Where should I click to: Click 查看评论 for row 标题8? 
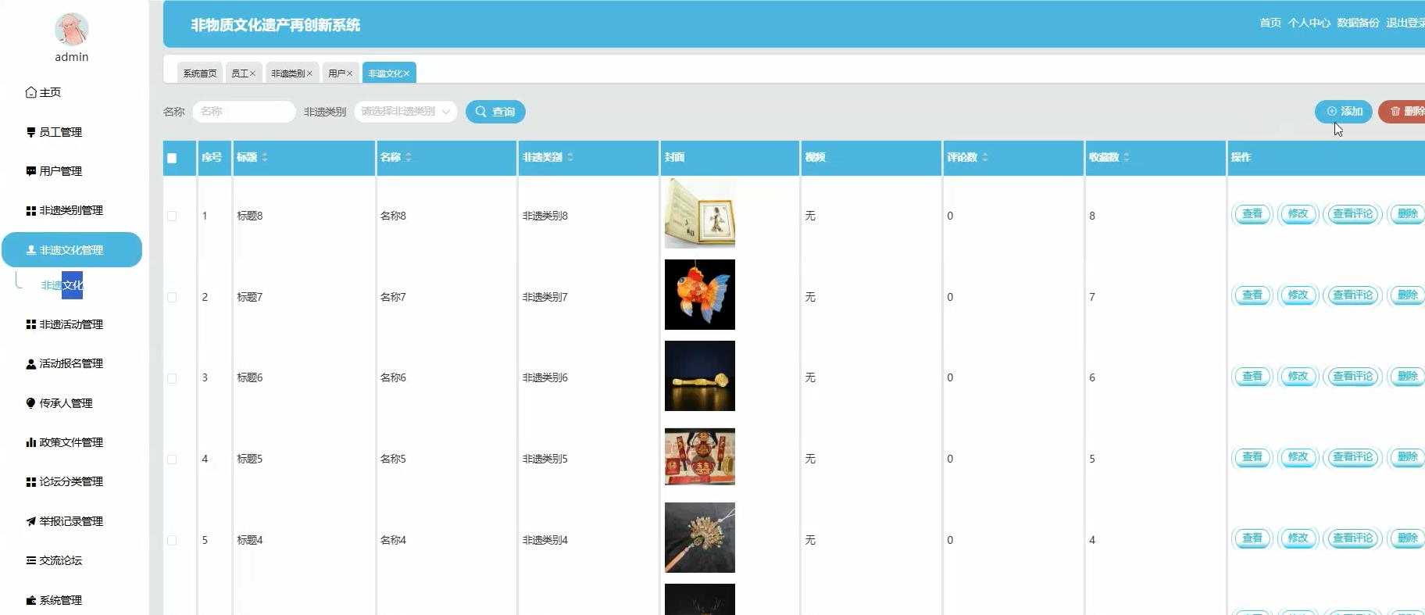[x=1353, y=214]
